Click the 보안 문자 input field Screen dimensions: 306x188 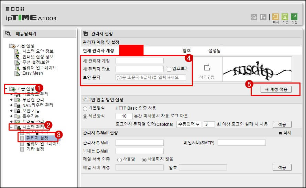pyautogui.click(x=151, y=77)
